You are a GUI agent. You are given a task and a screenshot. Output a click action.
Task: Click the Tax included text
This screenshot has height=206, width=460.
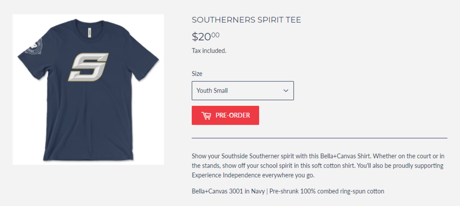[209, 51]
